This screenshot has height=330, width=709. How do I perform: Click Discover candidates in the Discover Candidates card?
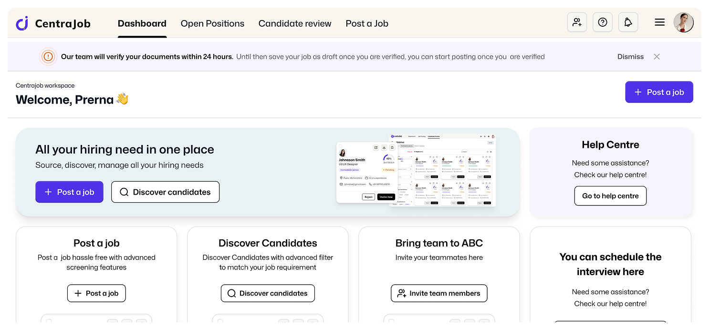267,293
